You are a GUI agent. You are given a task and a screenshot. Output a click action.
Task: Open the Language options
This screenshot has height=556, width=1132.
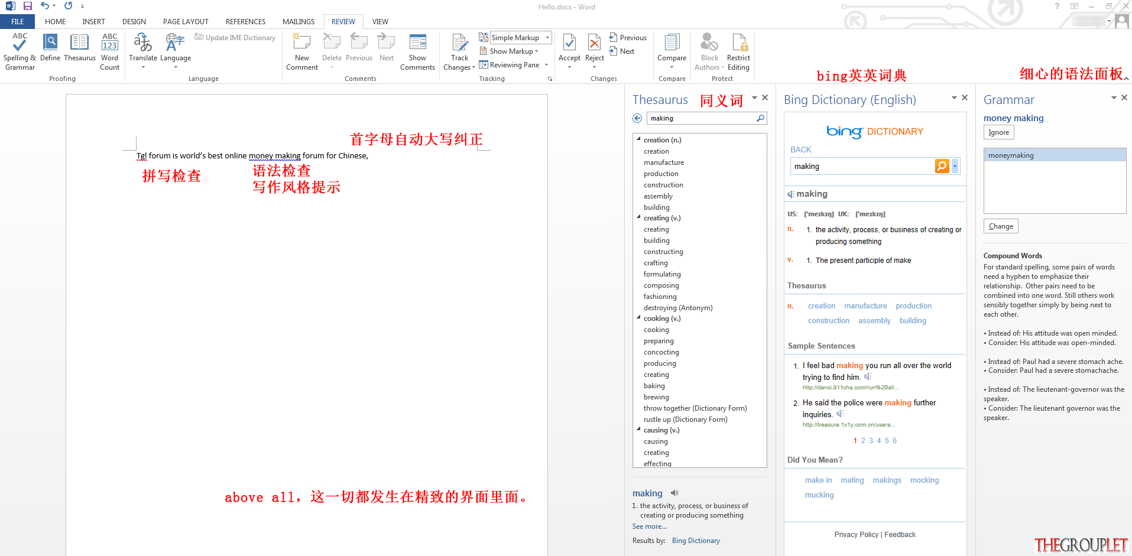[176, 51]
